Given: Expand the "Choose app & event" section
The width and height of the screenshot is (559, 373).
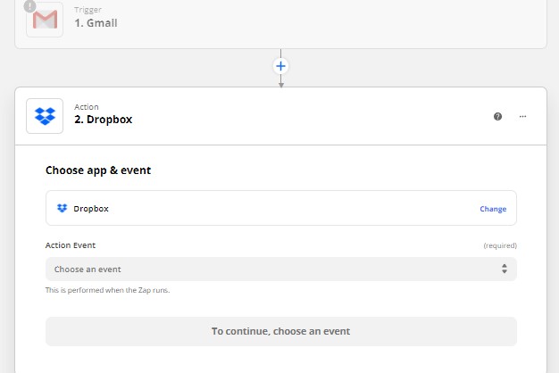Looking at the screenshot, I should tap(98, 170).
